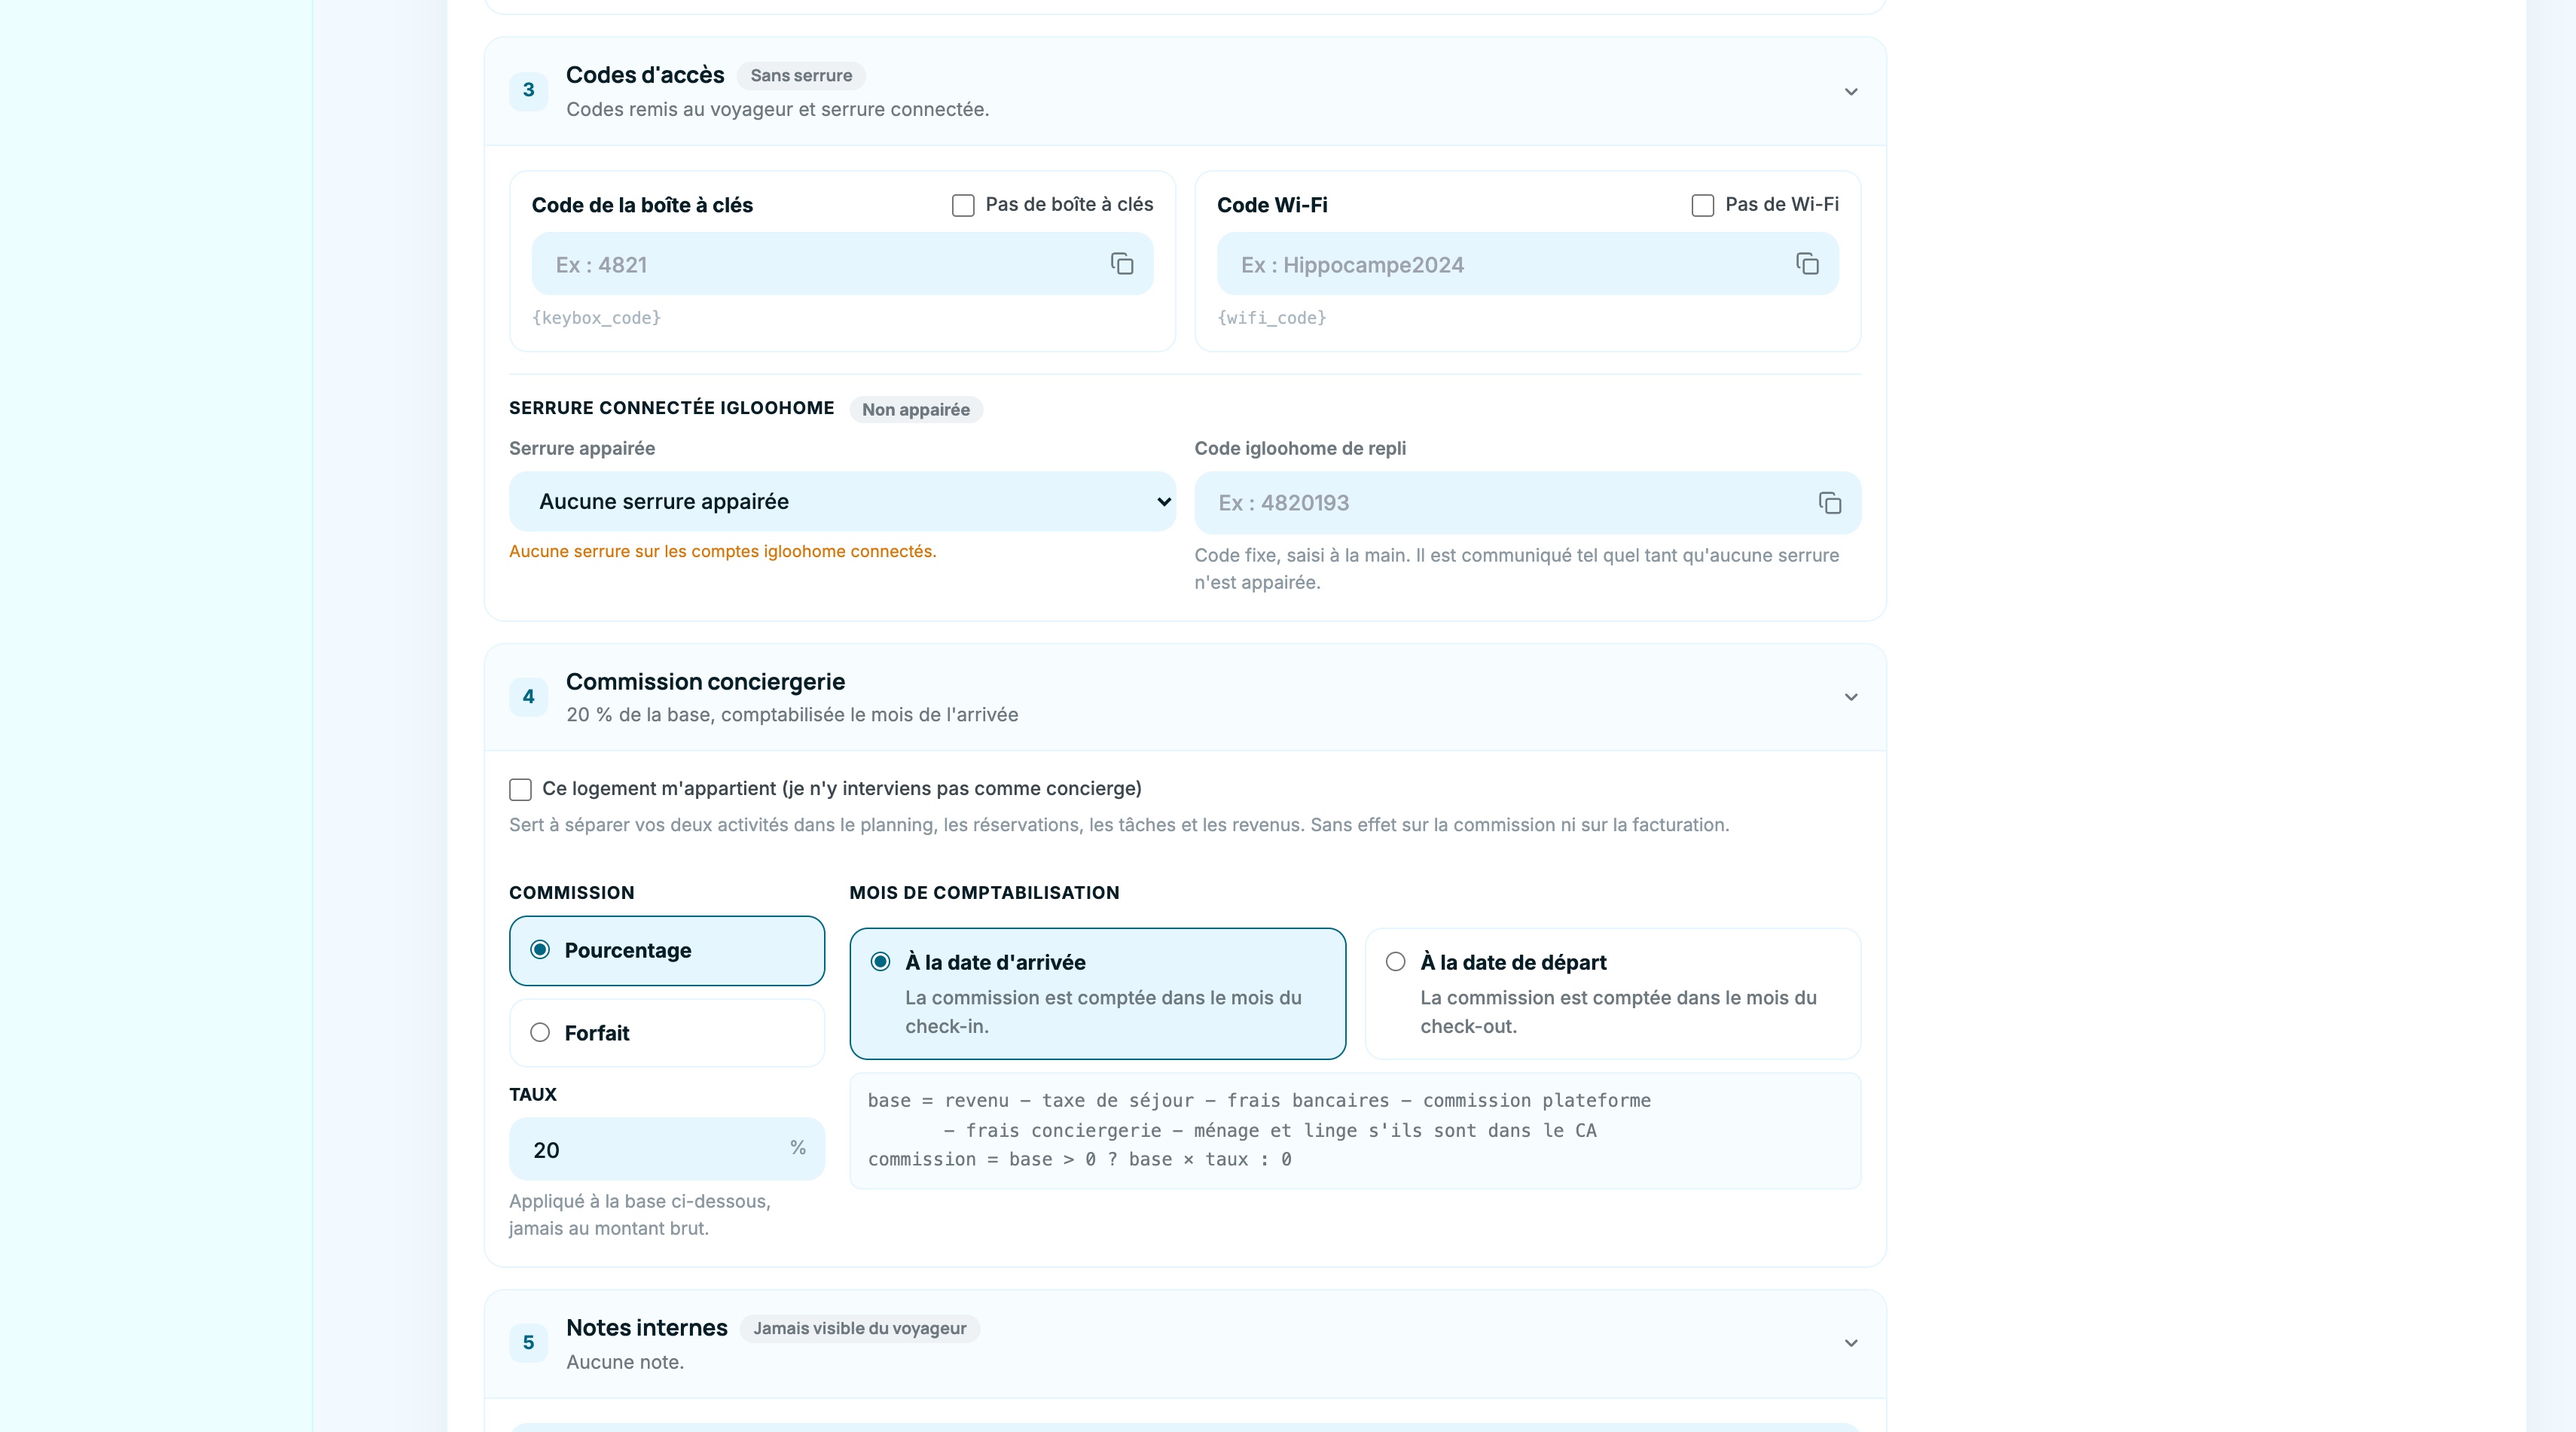Viewport: 2576px width, 1432px height.
Task: Click the orange 'Aucune serrure' warning
Action: (x=722, y=552)
